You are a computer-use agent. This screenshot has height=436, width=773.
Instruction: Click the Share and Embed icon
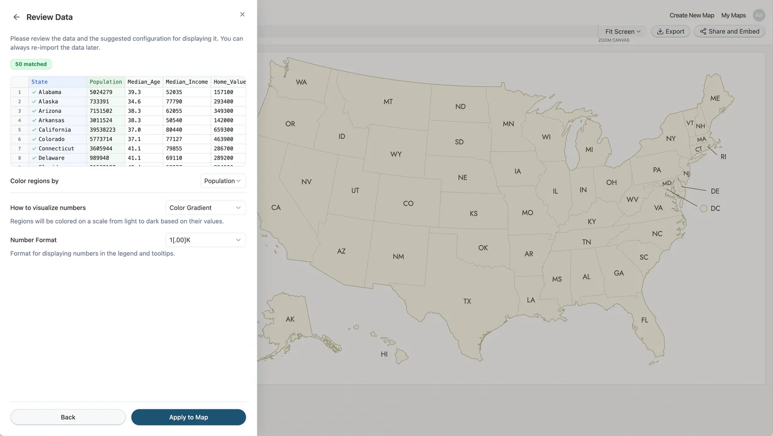703,31
